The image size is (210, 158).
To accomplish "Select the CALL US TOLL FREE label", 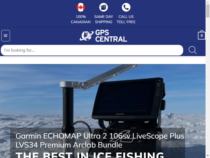I will pos(126,19).
